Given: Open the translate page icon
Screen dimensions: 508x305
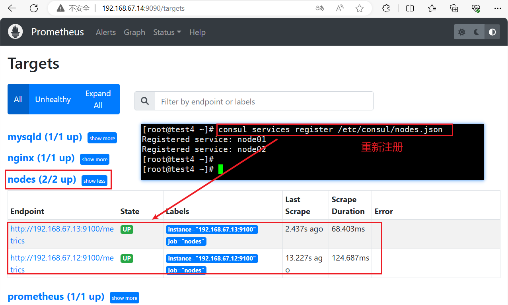Looking at the screenshot, I should click(319, 8).
